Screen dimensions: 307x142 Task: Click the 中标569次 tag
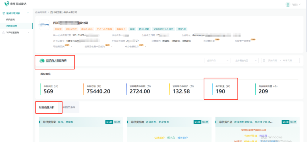point(71,29)
